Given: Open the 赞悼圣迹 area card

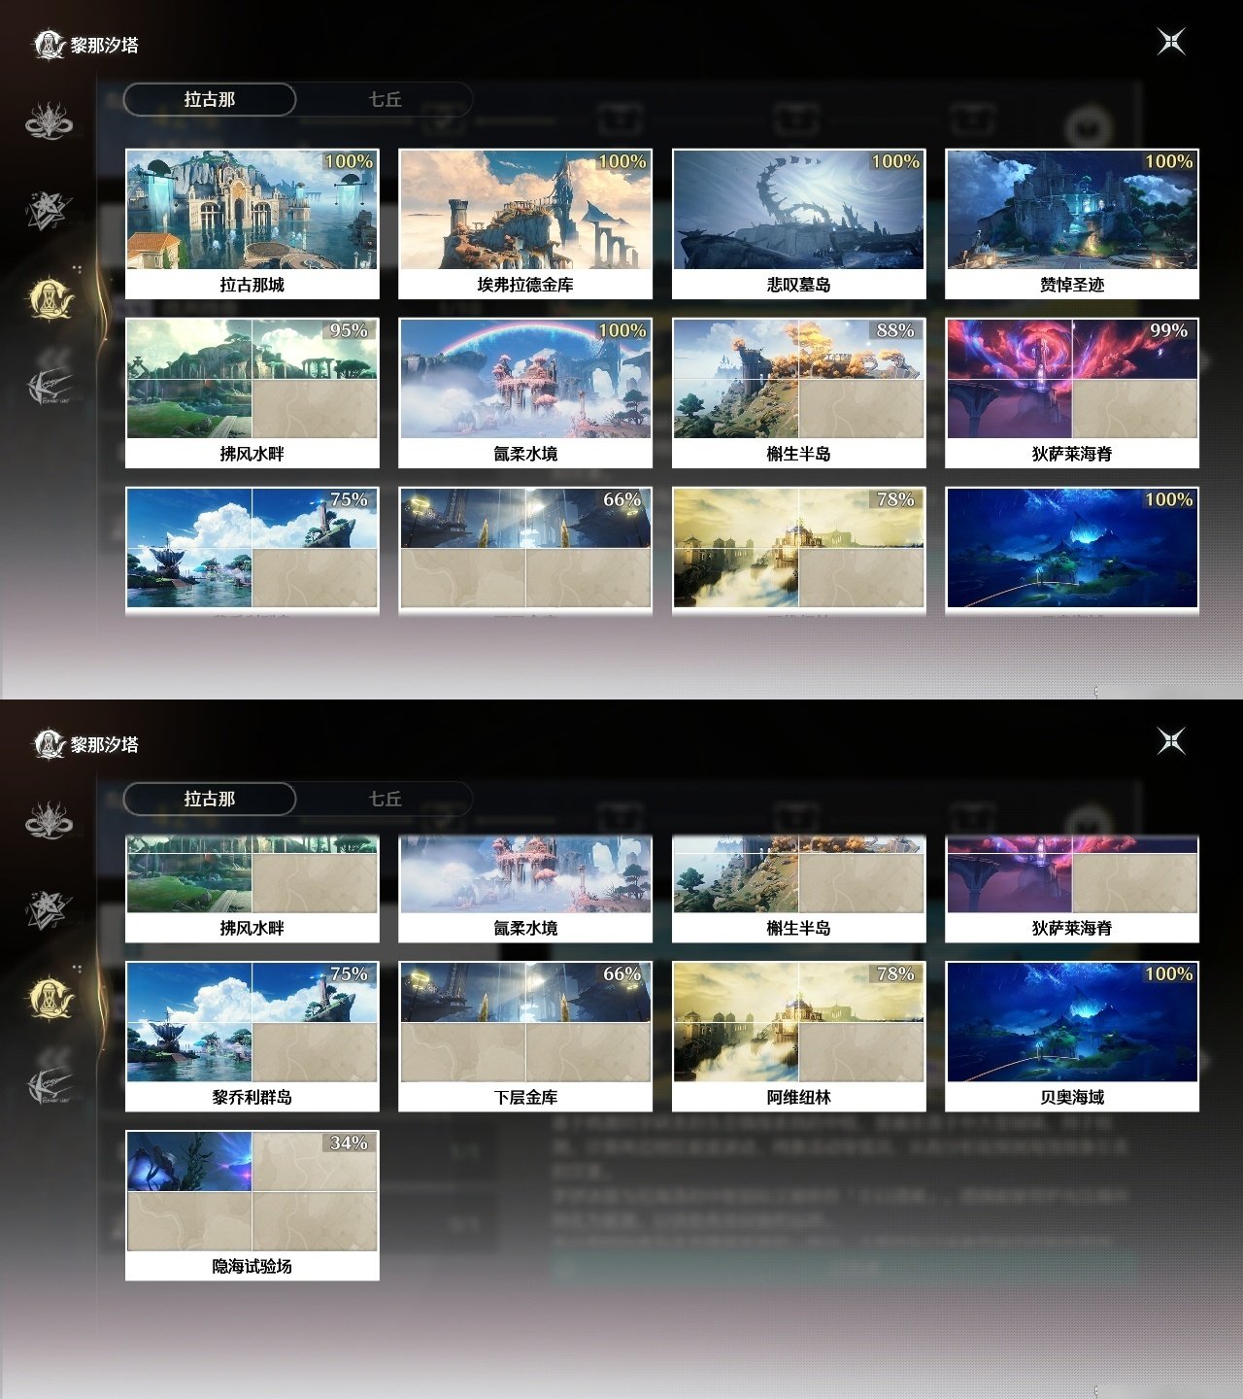Looking at the screenshot, I should [1072, 223].
